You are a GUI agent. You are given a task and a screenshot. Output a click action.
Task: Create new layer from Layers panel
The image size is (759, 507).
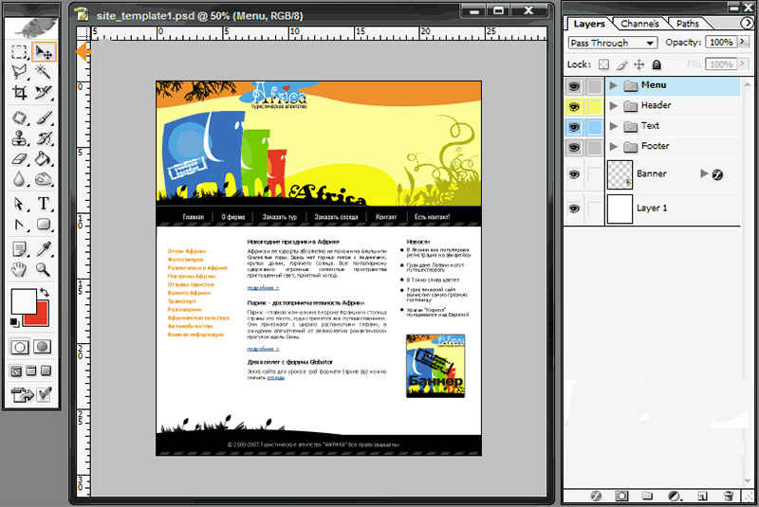(x=701, y=496)
